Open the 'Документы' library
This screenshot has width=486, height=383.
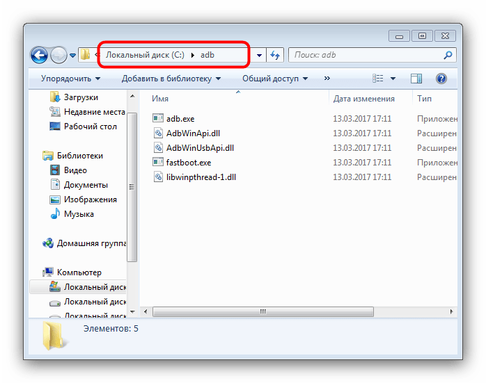coord(86,185)
